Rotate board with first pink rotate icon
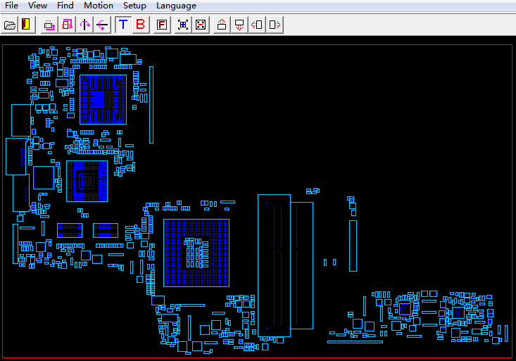516x361 pixels. (49, 25)
